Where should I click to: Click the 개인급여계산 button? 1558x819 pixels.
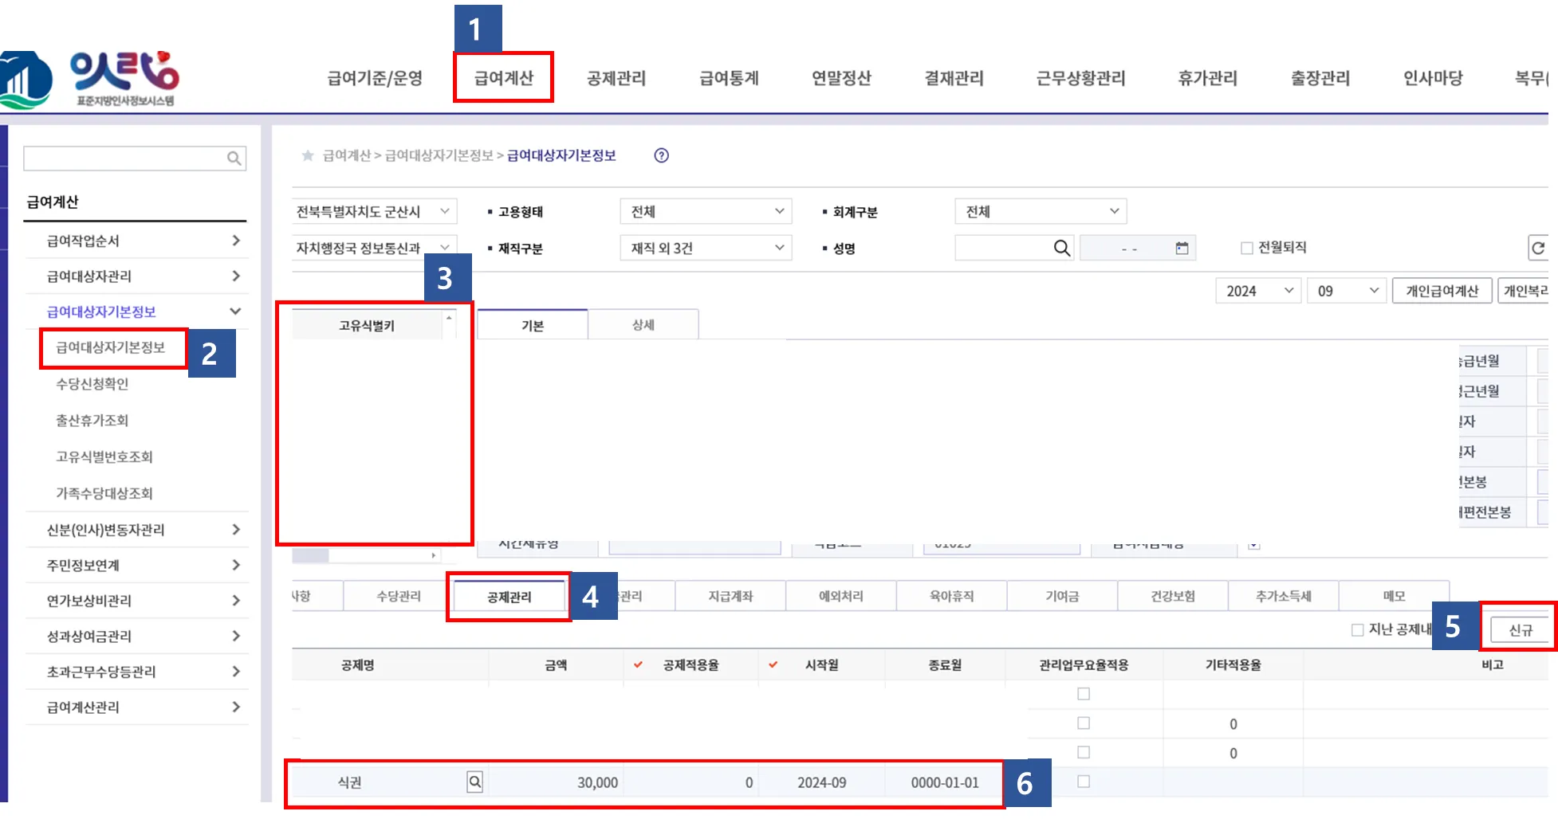click(1442, 291)
